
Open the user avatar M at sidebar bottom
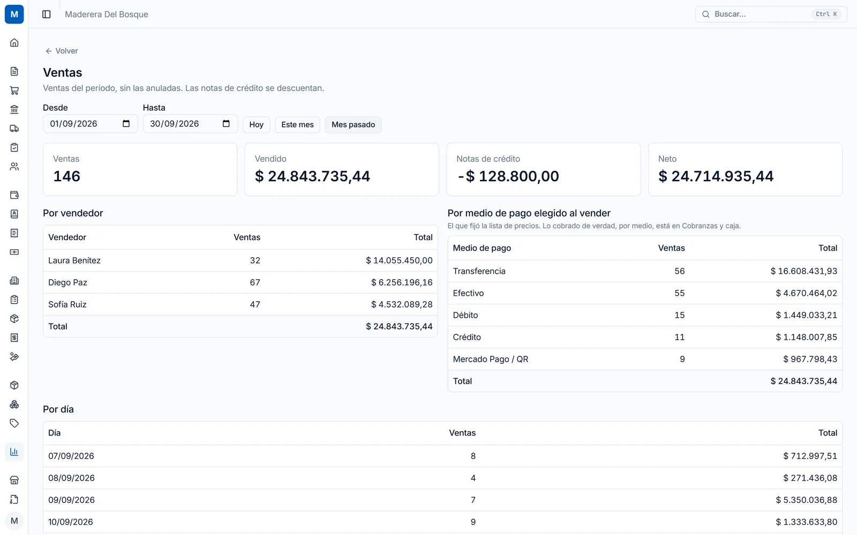[14, 521]
